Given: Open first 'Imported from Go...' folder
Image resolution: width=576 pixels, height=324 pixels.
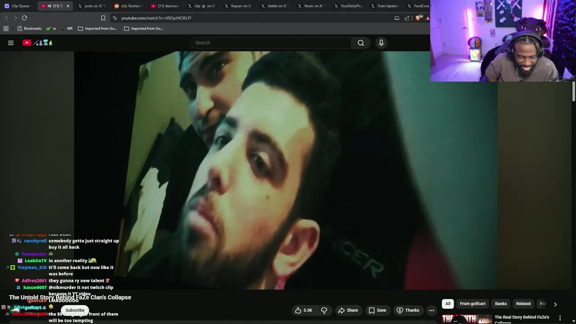Looking at the screenshot, I should pyautogui.click(x=97, y=28).
